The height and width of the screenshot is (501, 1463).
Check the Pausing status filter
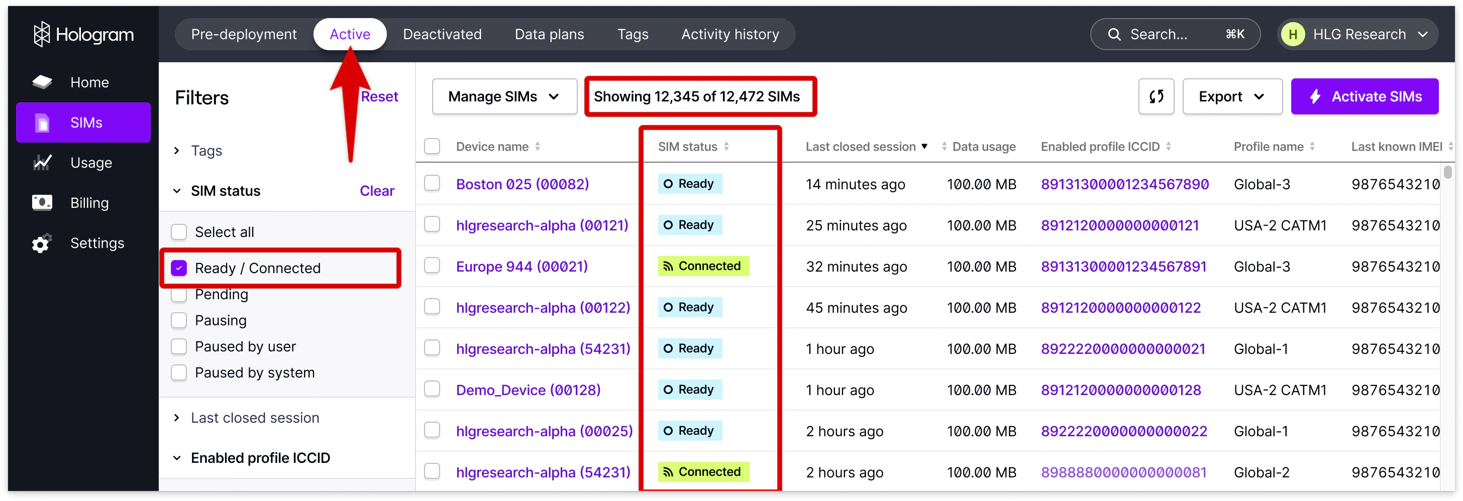coord(179,321)
